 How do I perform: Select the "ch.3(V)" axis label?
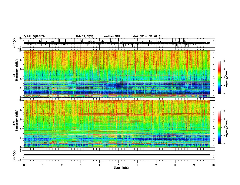[x=14, y=155]
